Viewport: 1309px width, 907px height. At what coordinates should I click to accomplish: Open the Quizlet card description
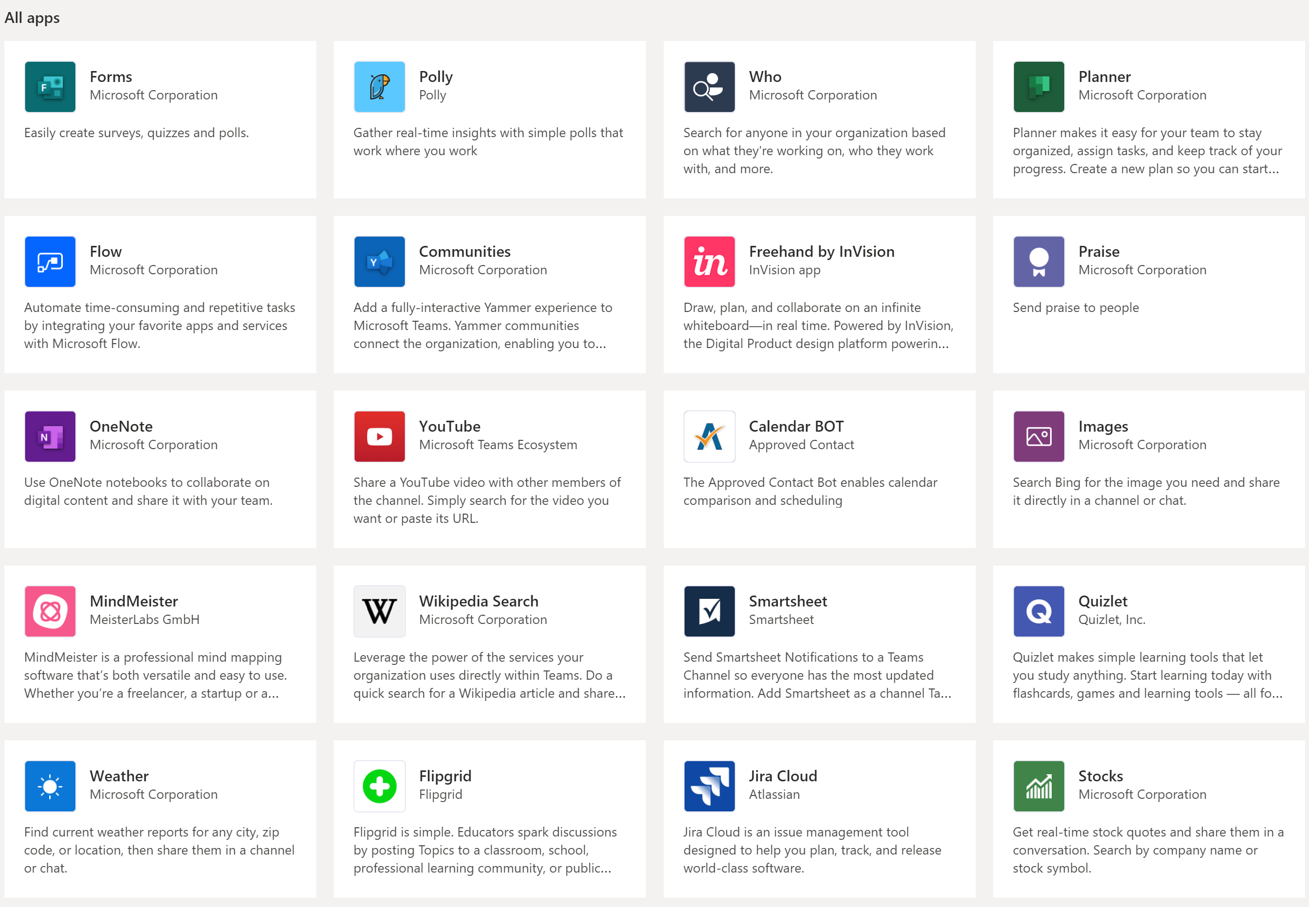coord(1147,676)
